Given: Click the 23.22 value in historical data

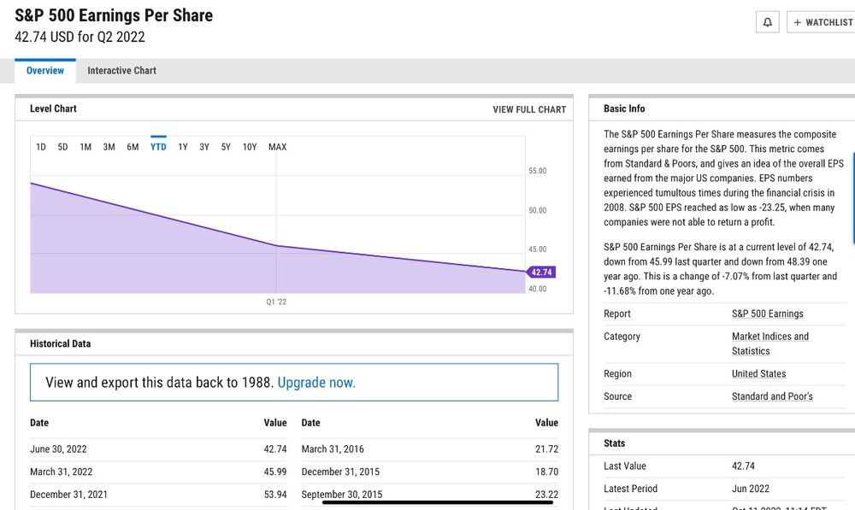Looking at the screenshot, I should coord(546,495).
